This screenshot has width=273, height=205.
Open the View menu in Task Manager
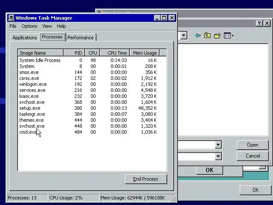pos(47,26)
